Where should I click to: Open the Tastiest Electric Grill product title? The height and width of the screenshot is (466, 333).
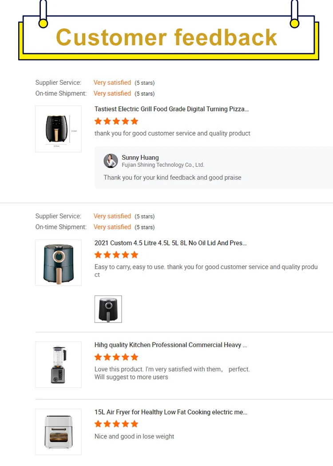pos(171,109)
